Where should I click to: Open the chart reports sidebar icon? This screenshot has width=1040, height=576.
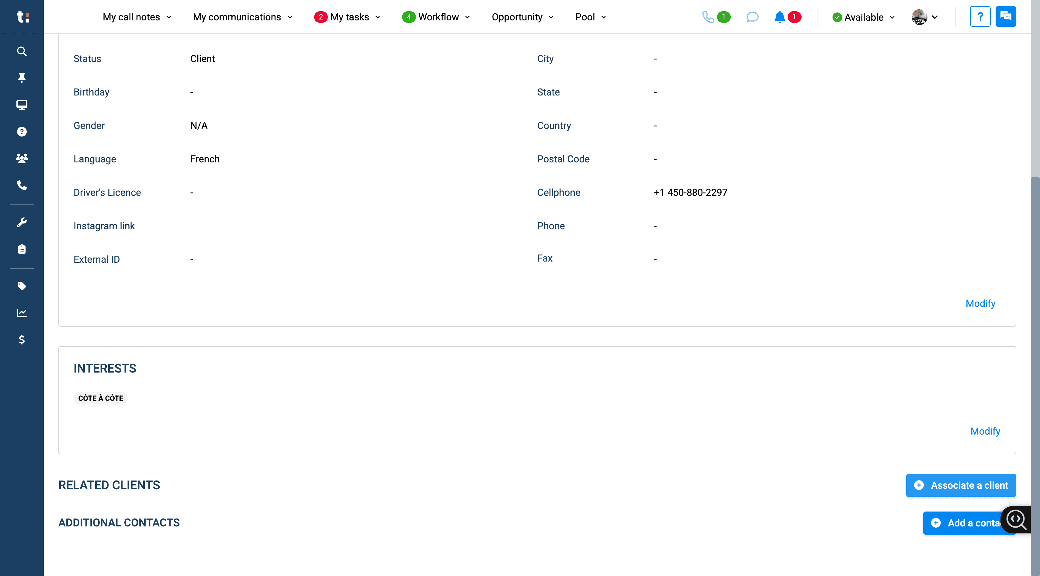pos(22,313)
